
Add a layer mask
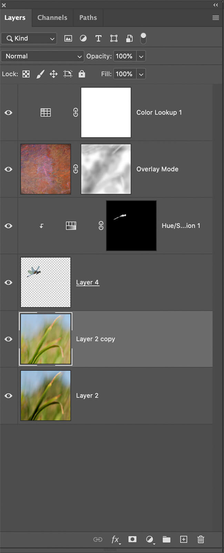tap(132, 540)
